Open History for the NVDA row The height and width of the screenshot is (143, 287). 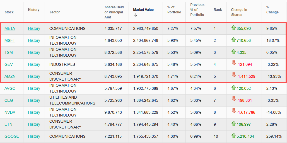coord(34,112)
